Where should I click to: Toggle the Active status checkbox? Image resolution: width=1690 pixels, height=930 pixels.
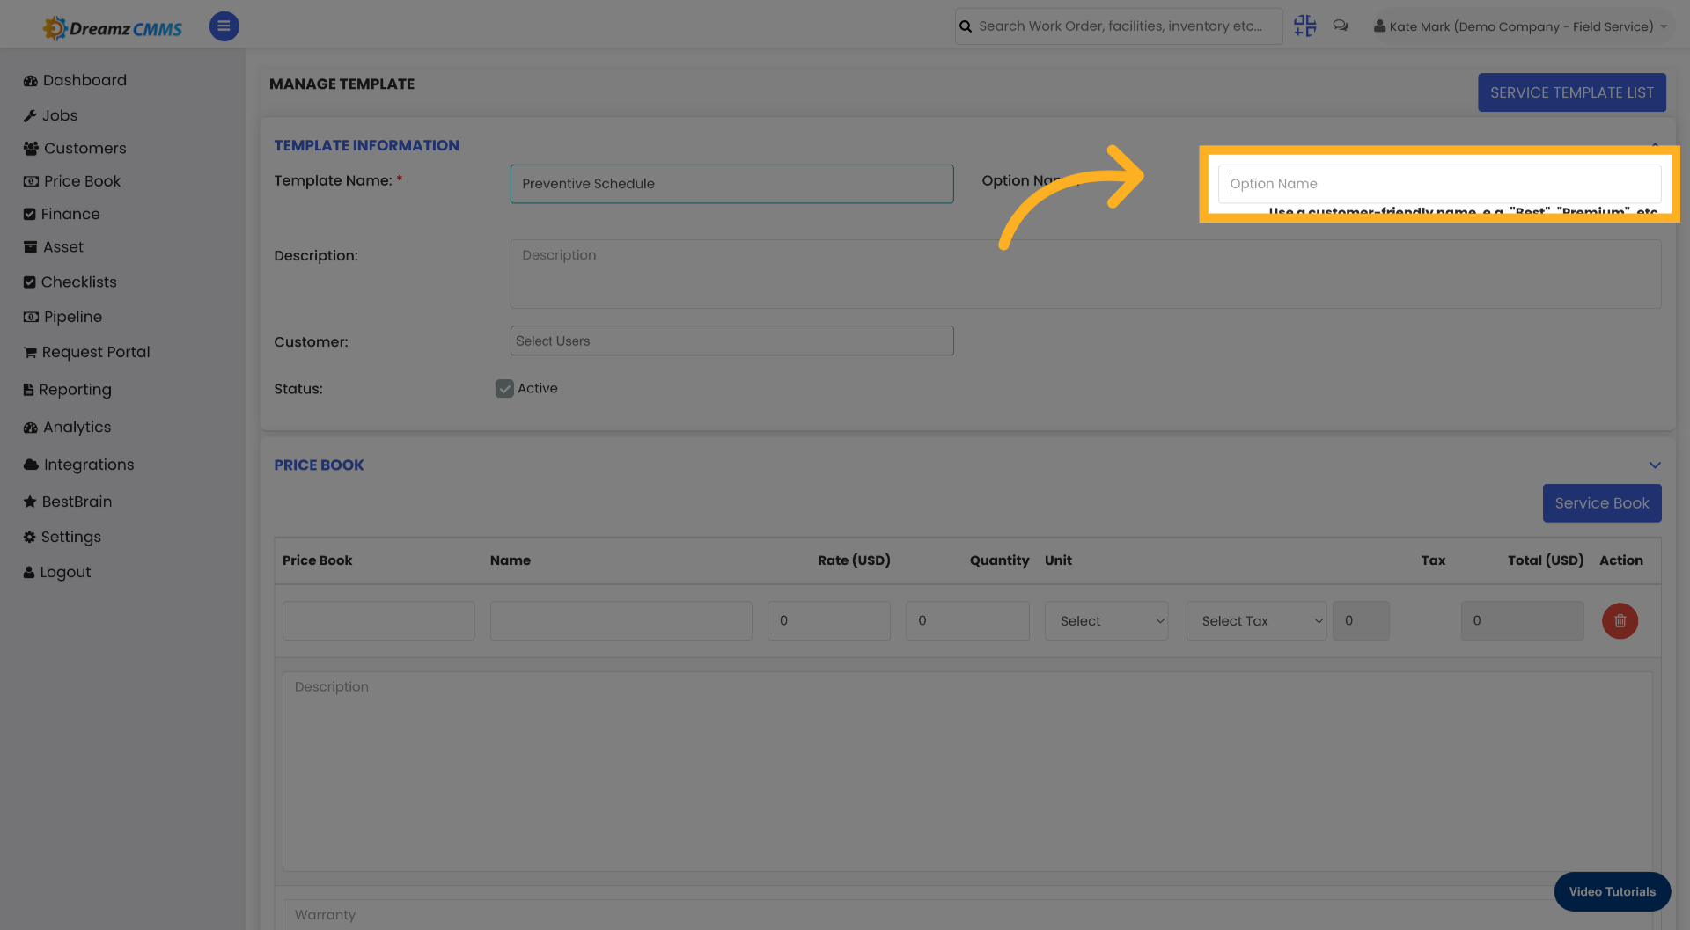[x=503, y=388]
